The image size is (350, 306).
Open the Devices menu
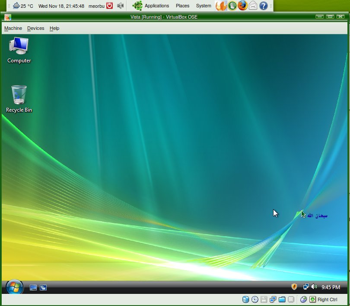pyautogui.click(x=36, y=28)
